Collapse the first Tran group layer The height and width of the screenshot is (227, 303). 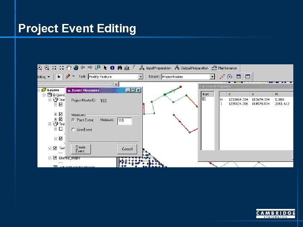click(x=50, y=100)
